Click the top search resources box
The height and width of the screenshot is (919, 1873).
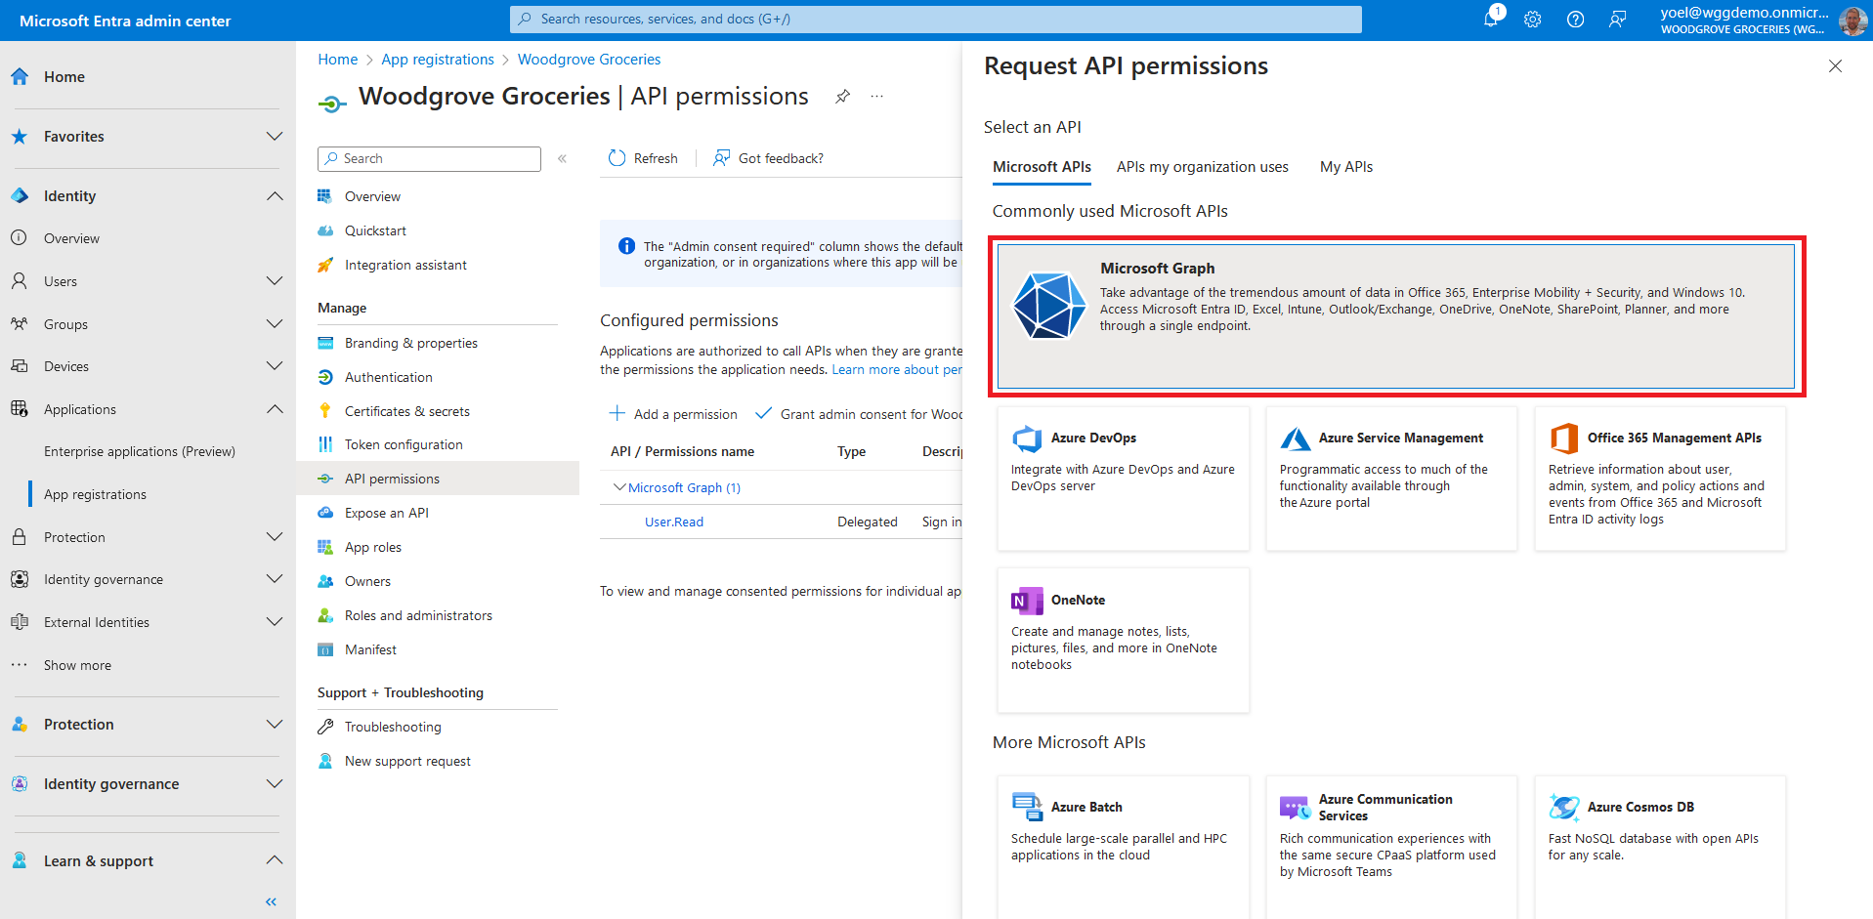[935, 19]
